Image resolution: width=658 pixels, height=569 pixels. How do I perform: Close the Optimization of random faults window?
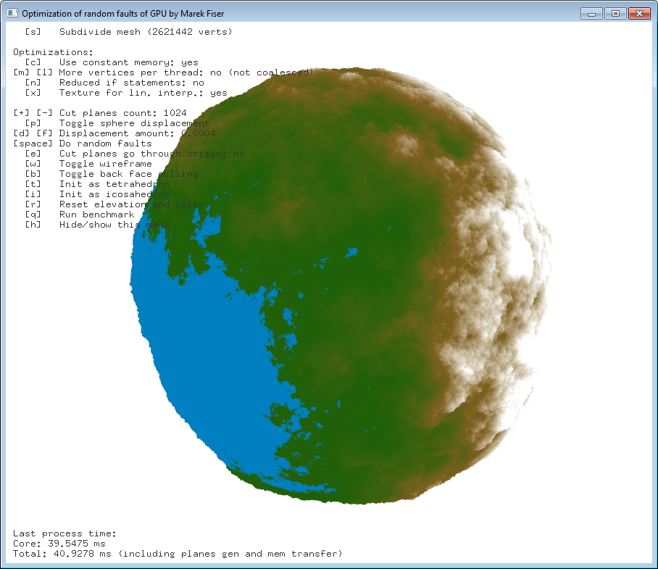click(638, 13)
